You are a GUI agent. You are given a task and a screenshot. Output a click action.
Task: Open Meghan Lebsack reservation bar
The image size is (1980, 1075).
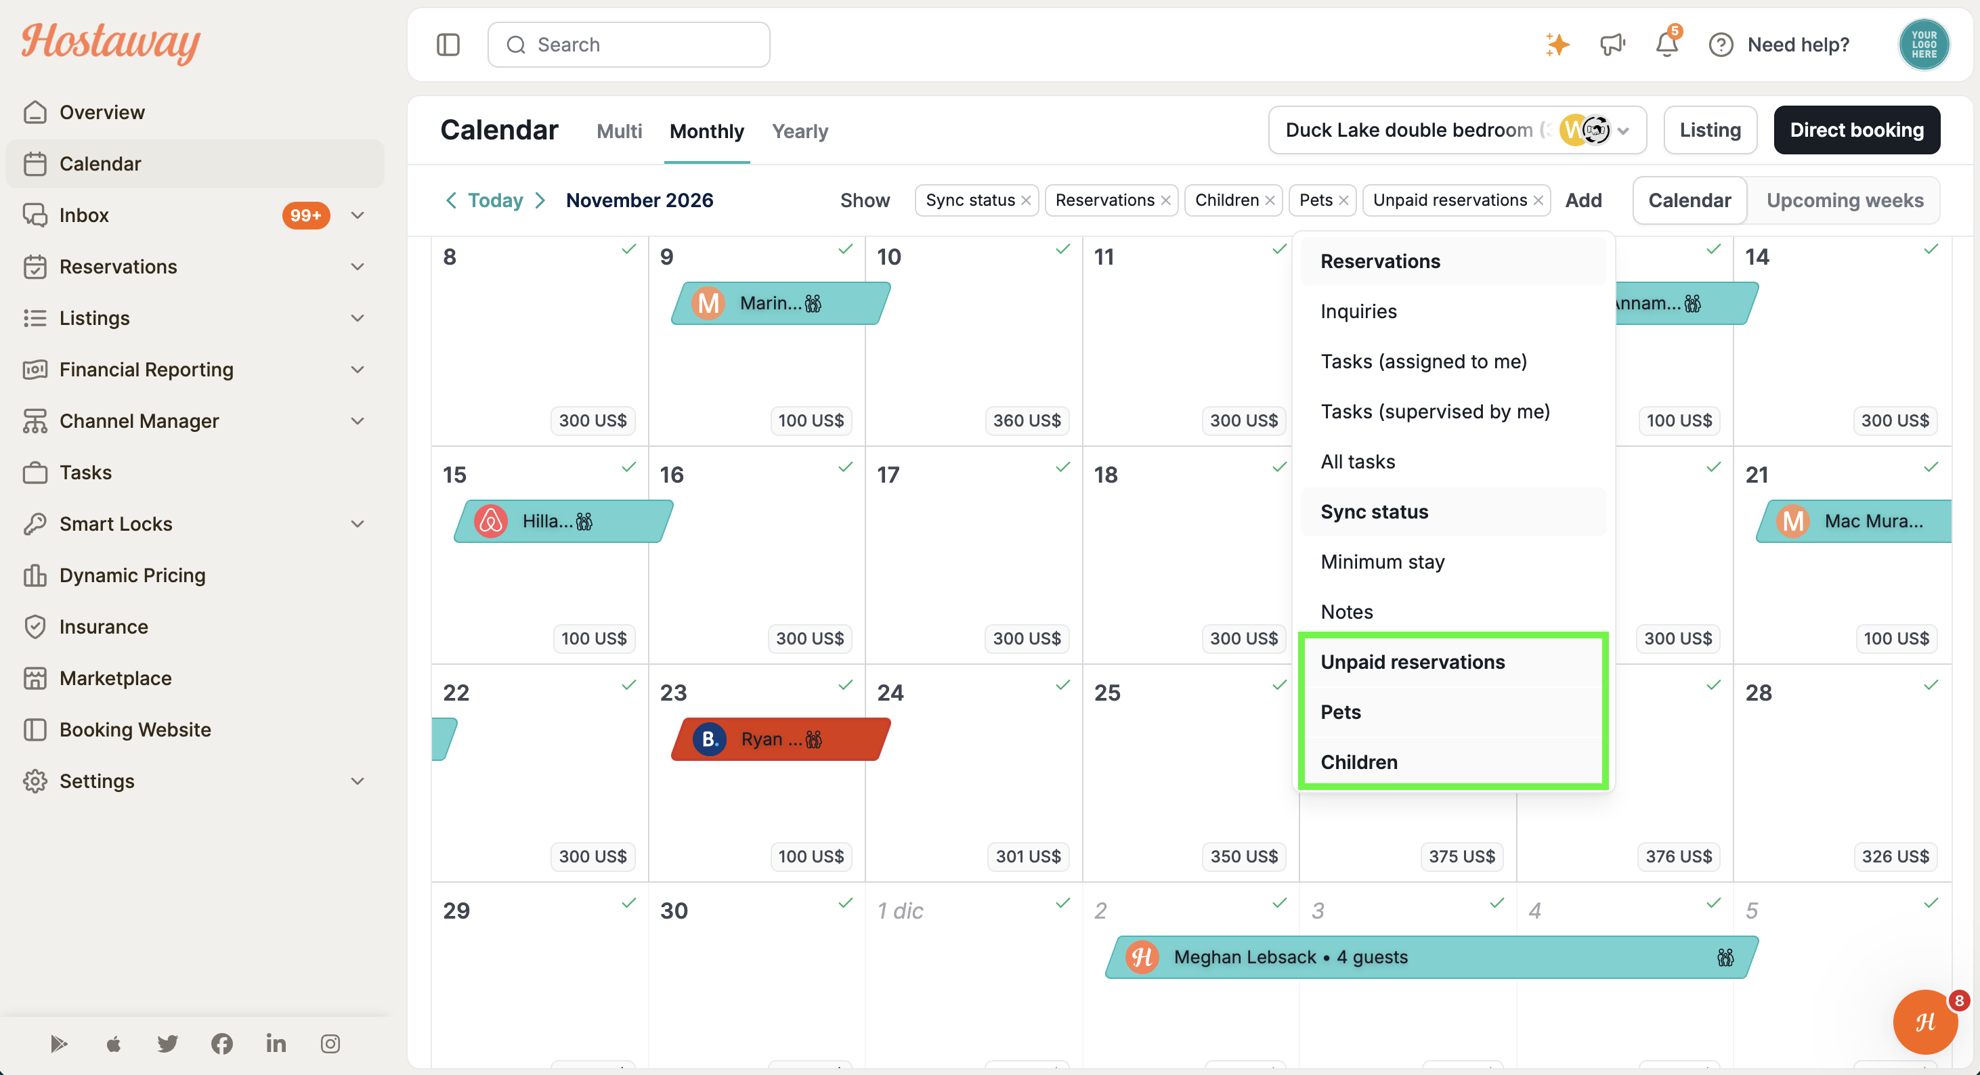pos(1430,957)
